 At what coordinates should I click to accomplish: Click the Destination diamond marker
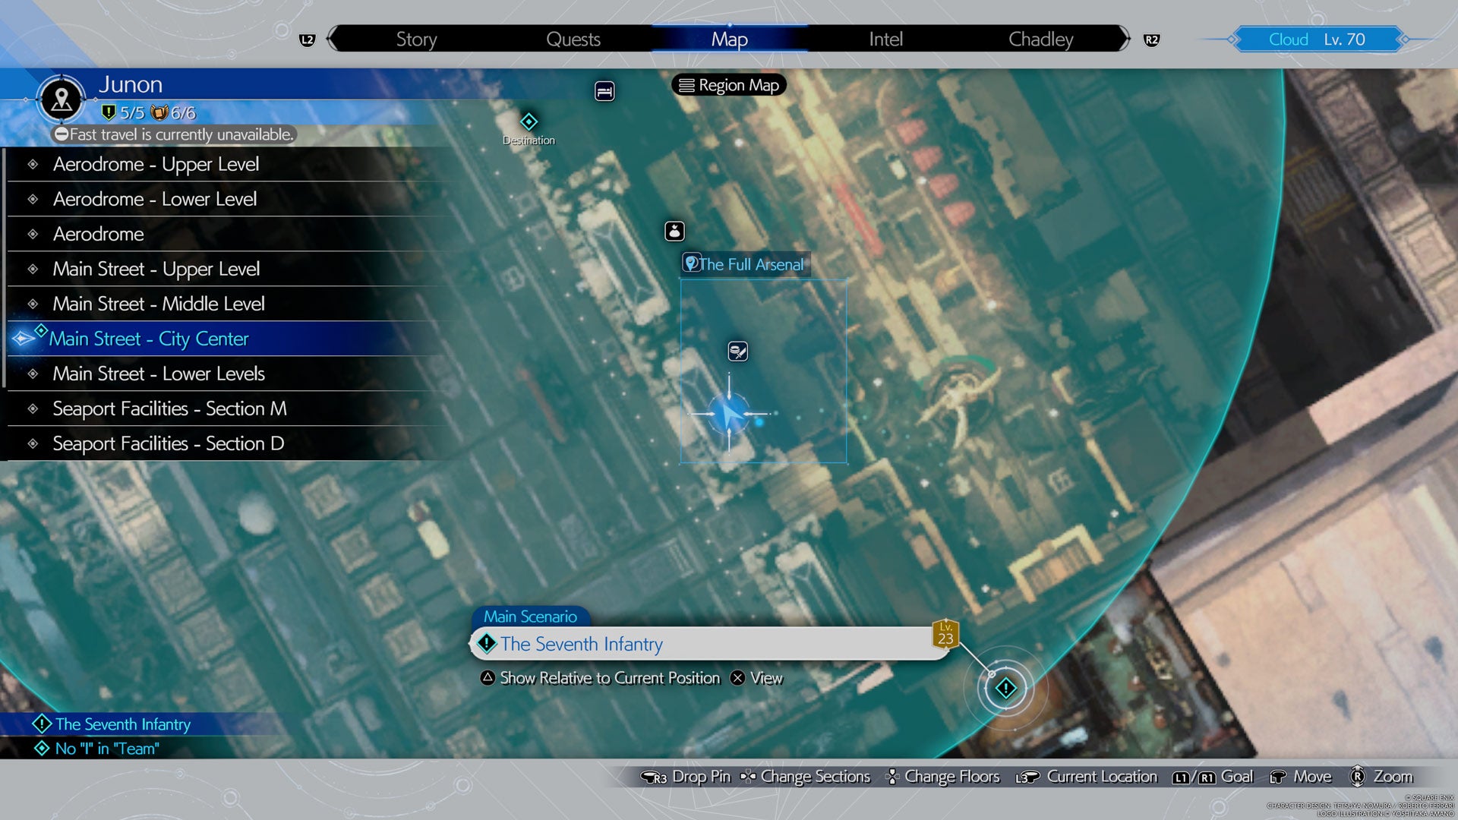529,121
